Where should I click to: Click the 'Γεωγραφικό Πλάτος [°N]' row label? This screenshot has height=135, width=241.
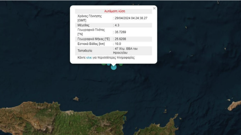[91, 32]
